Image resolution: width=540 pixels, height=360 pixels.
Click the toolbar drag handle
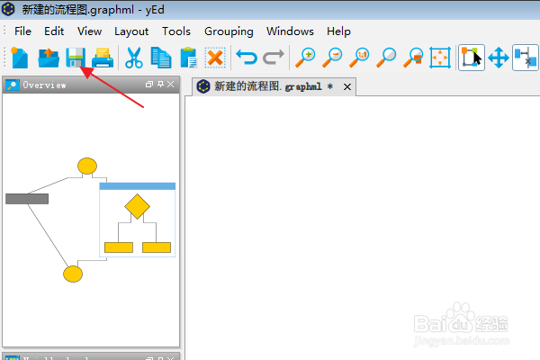pos(4,58)
